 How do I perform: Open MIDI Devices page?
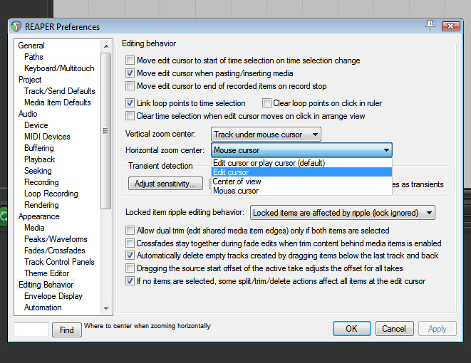tap(47, 137)
